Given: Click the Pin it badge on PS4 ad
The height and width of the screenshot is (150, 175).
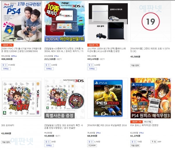Looking at the screenshot, I should pos(6,4).
